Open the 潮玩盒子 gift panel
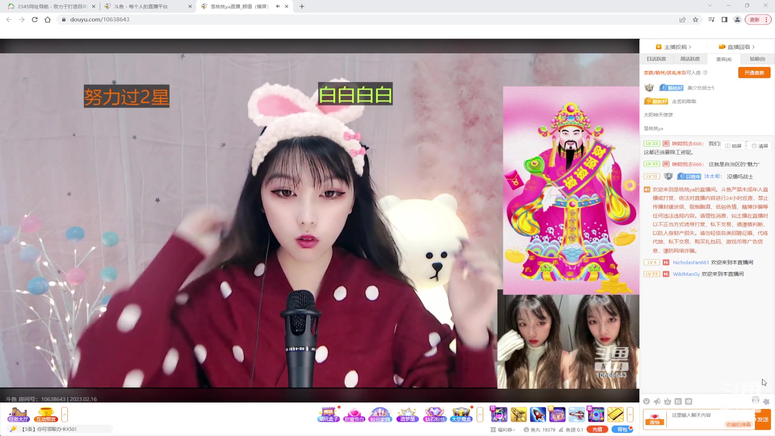775x436 pixels. coord(329,414)
